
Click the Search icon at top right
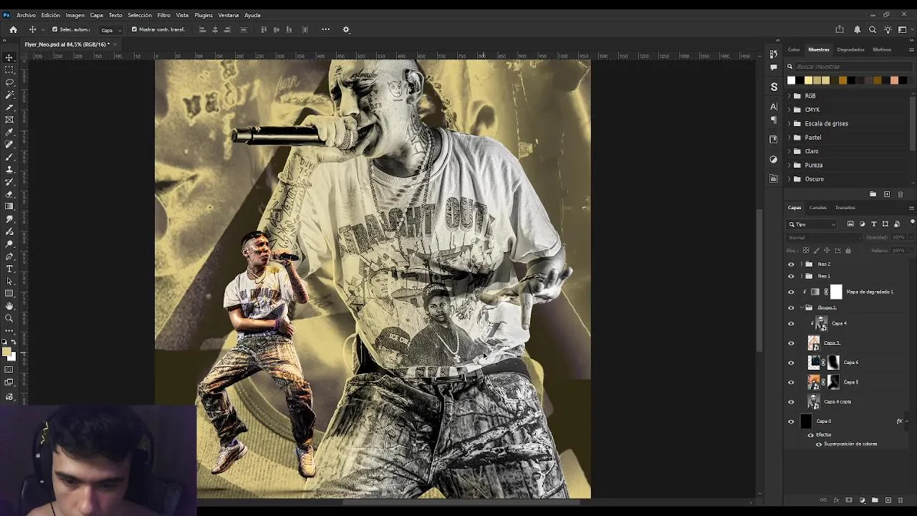coord(873,29)
